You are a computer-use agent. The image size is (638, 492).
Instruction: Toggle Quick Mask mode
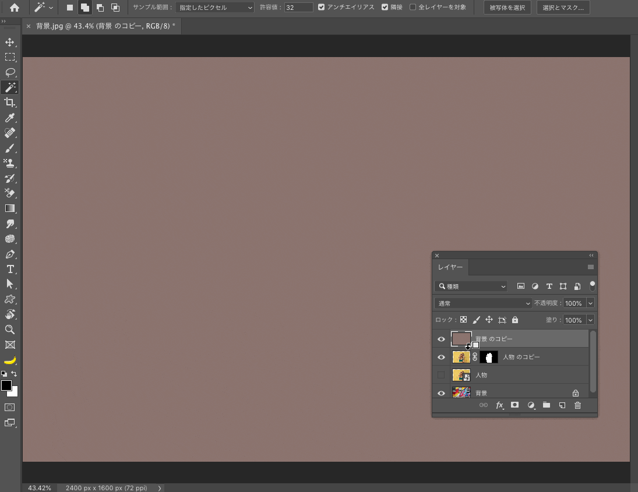tap(10, 408)
